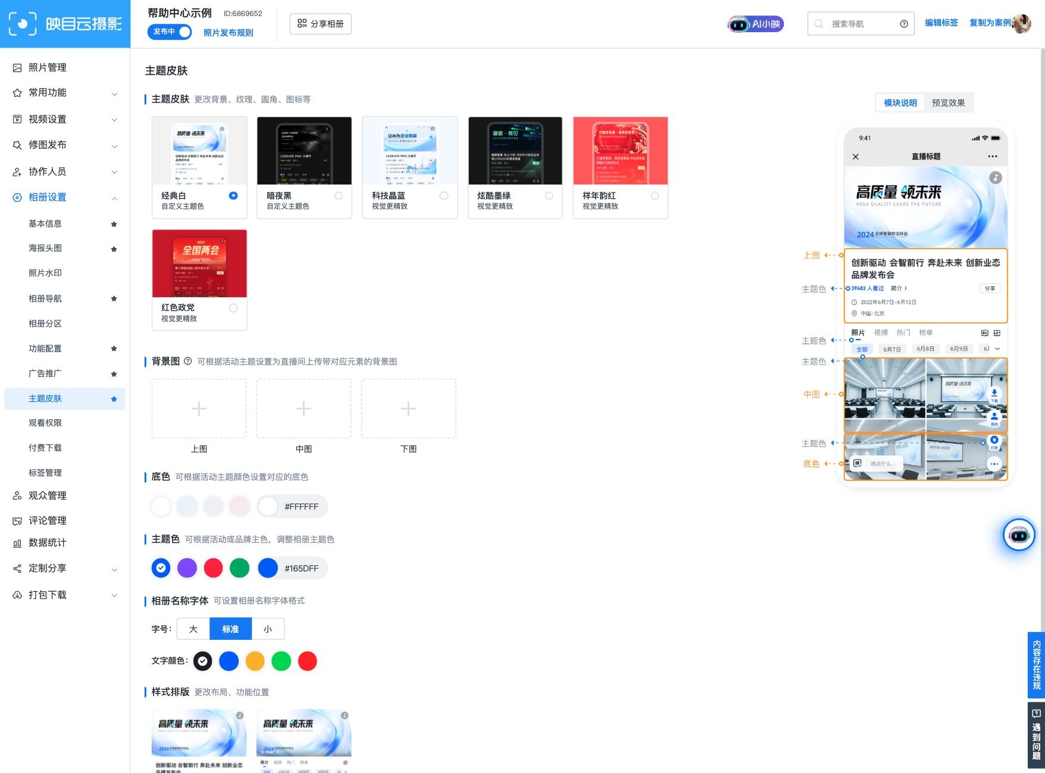Click the 数据统计 chart icon
The height and width of the screenshot is (773, 1045).
[17, 543]
